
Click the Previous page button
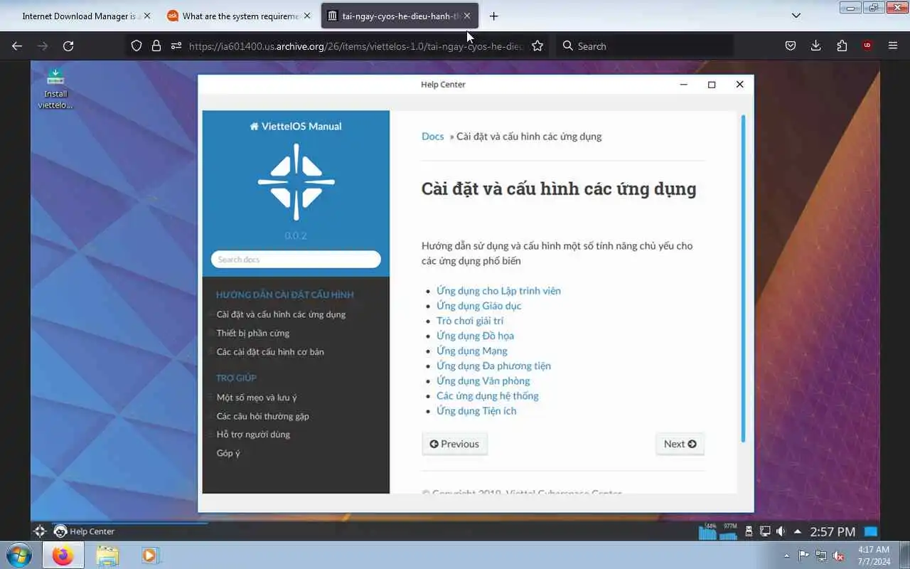(x=454, y=444)
